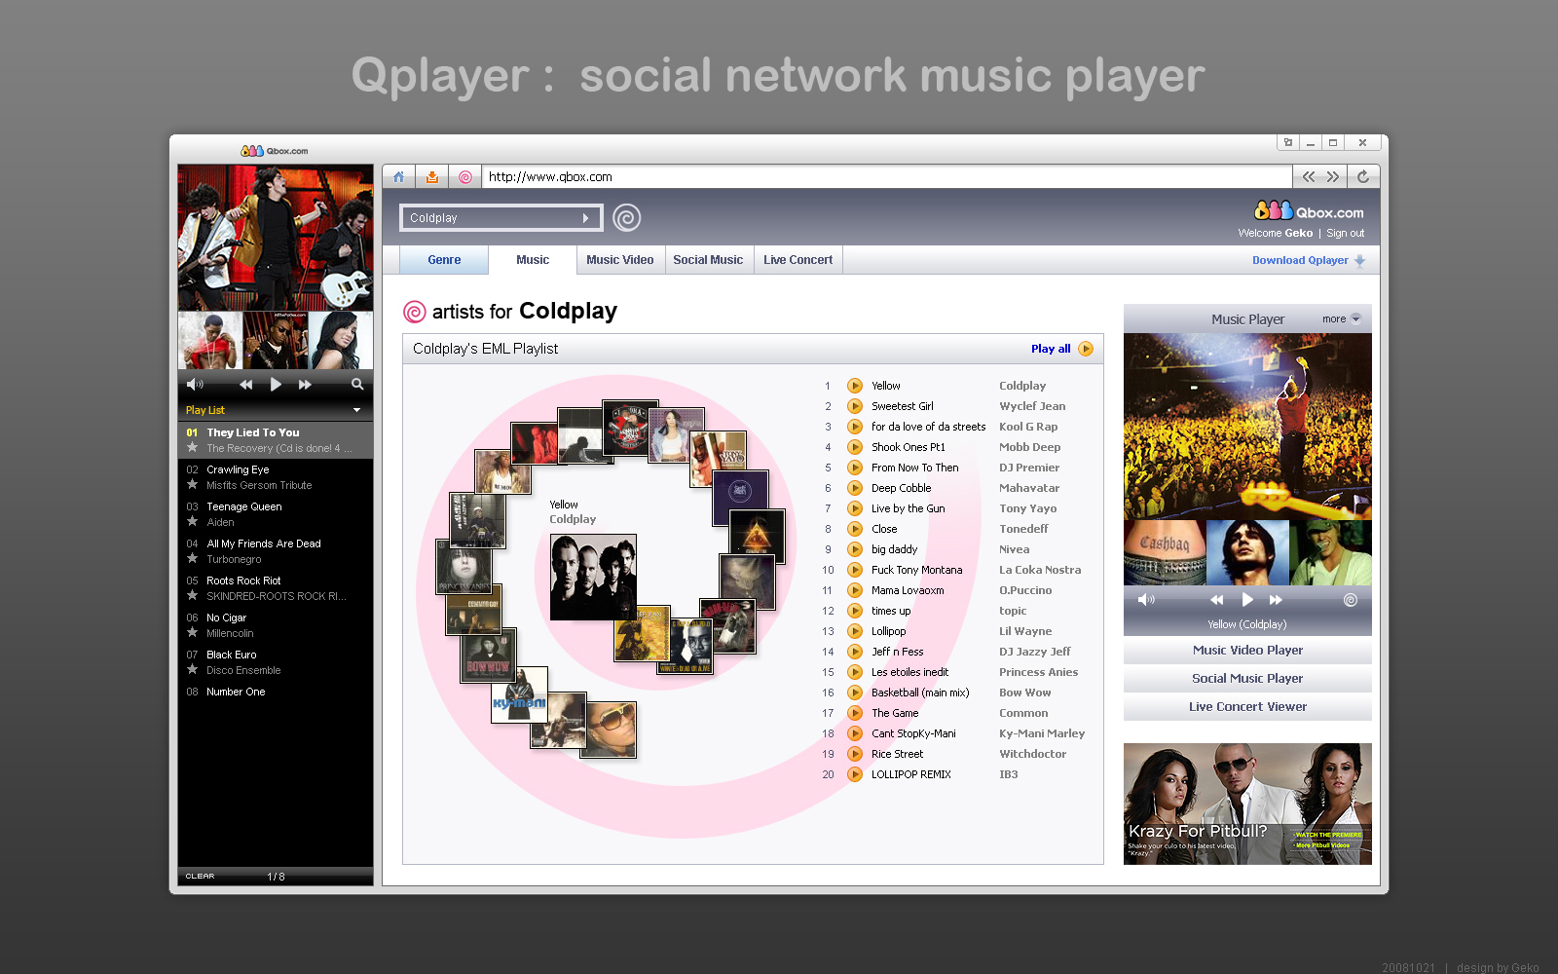Play the track Shook Ones Pt1
This screenshot has height=974, width=1558.
coord(855,447)
